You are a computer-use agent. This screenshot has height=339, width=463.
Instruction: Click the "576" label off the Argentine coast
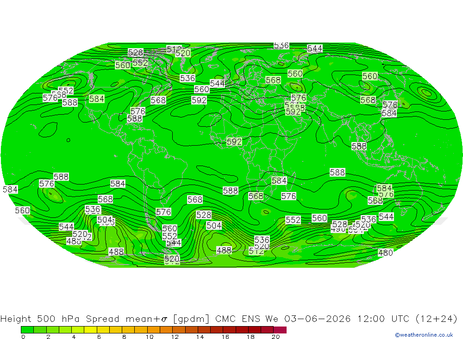coord(163,212)
